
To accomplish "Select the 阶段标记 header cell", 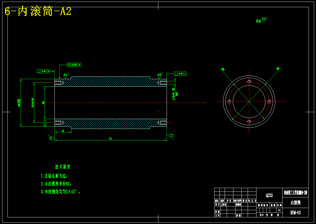I will 263,205.
